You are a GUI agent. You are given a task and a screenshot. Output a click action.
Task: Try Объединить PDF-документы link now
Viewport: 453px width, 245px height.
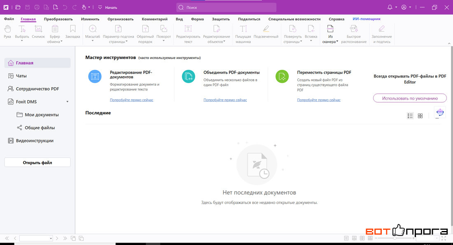pyautogui.click(x=225, y=100)
